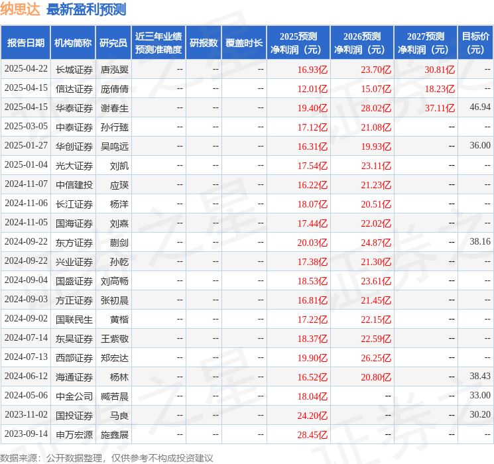Click the 23.11亿 forecast value
This screenshot has width=494, height=464.
(376, 166)
